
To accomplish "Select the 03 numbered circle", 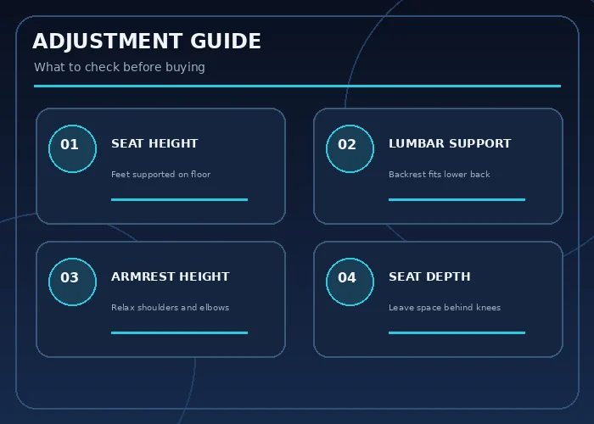I will click(72, 282).
